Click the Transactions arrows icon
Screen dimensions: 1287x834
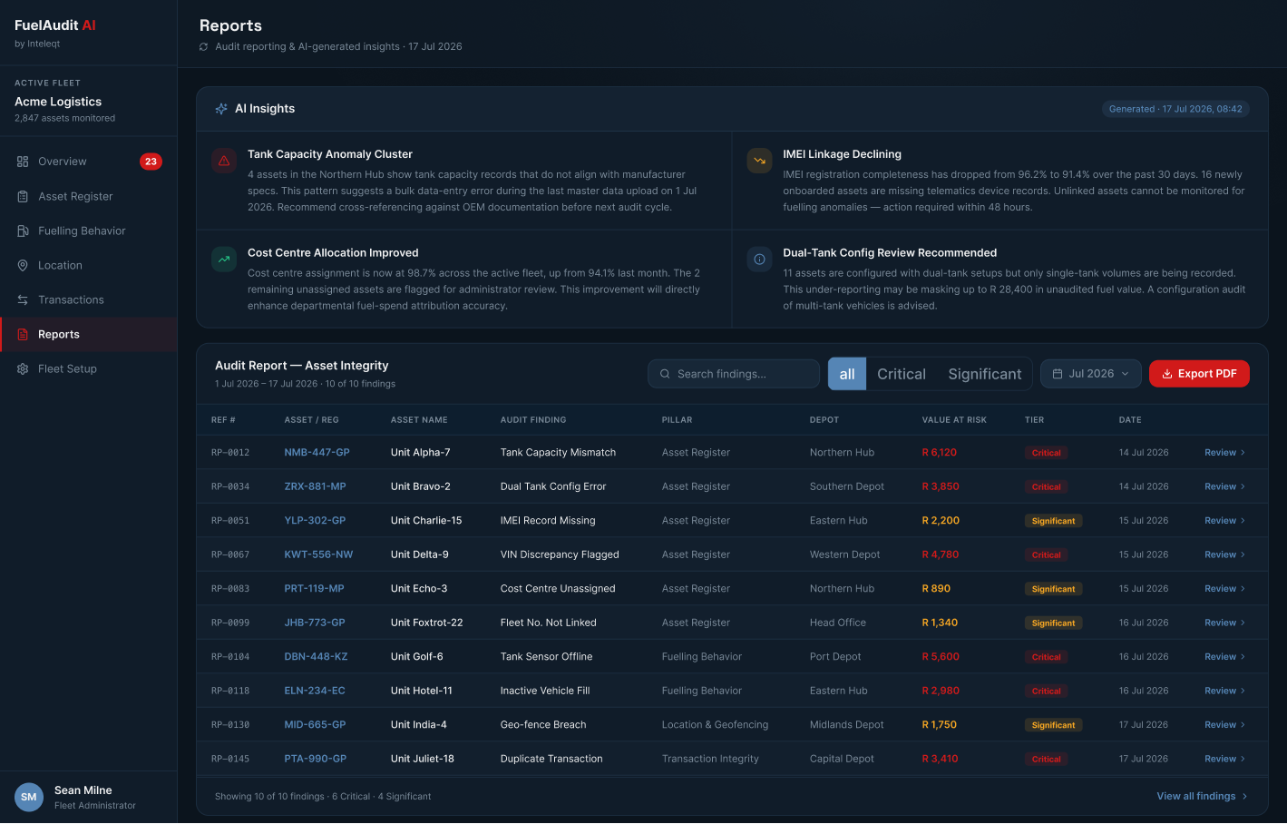click(23, 299)
